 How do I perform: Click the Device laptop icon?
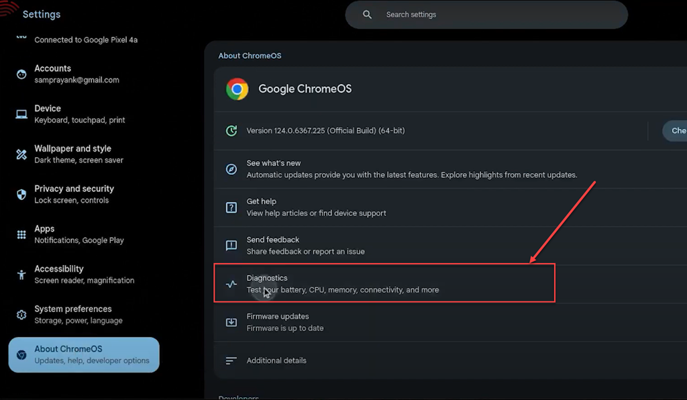pos(21,114)
